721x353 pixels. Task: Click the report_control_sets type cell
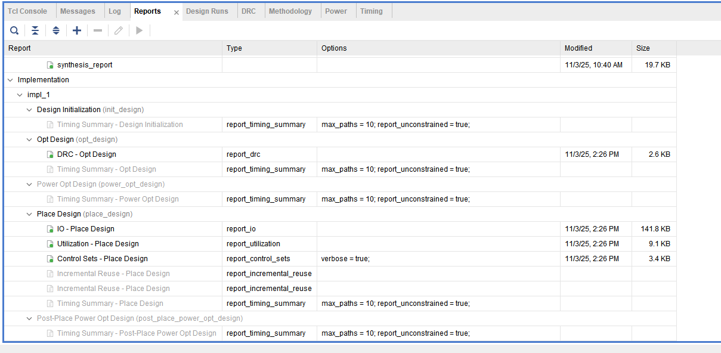click(x=270, y=259)
